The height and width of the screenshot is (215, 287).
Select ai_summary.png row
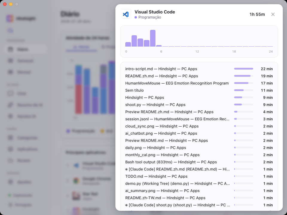click(x=199, y=191)
